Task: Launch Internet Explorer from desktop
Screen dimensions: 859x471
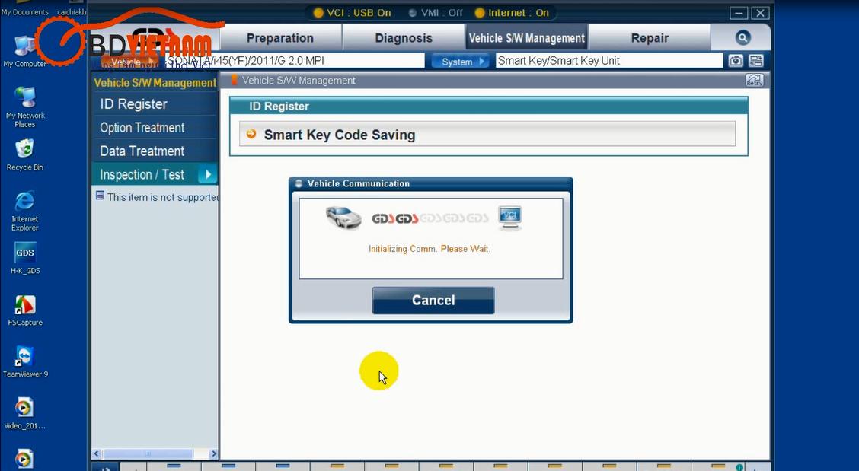Action: (x=24, y=211)
